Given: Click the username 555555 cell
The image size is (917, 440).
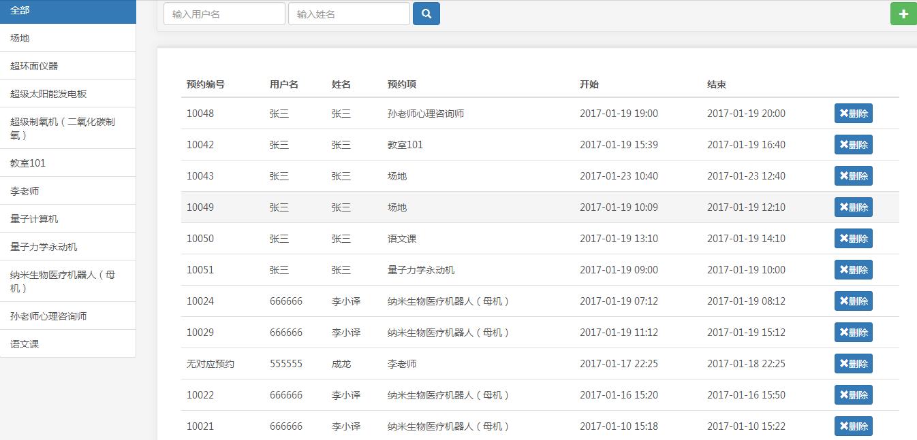Looking at the screenshot, I should pos(286,364).
